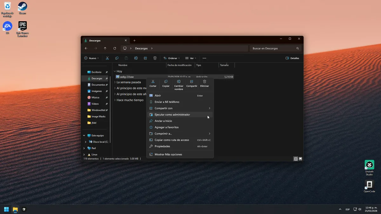This screenshot has height=214, width=381.
Task: Go back with the left arrow
Action: [x=86, y=48]
